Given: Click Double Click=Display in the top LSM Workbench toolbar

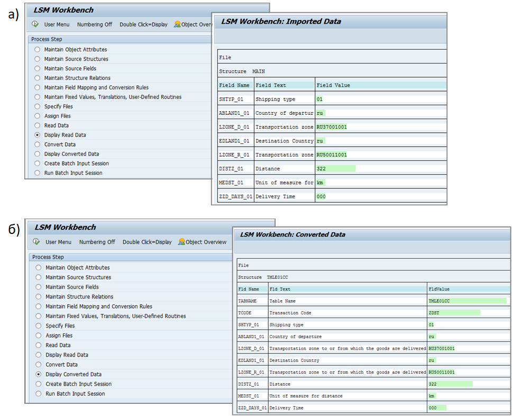Looking at the screenshot, I should click(x=143, y=24).
